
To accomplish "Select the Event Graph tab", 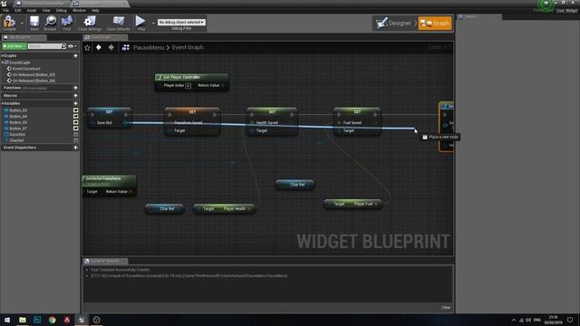I will (x=105, y=37).
